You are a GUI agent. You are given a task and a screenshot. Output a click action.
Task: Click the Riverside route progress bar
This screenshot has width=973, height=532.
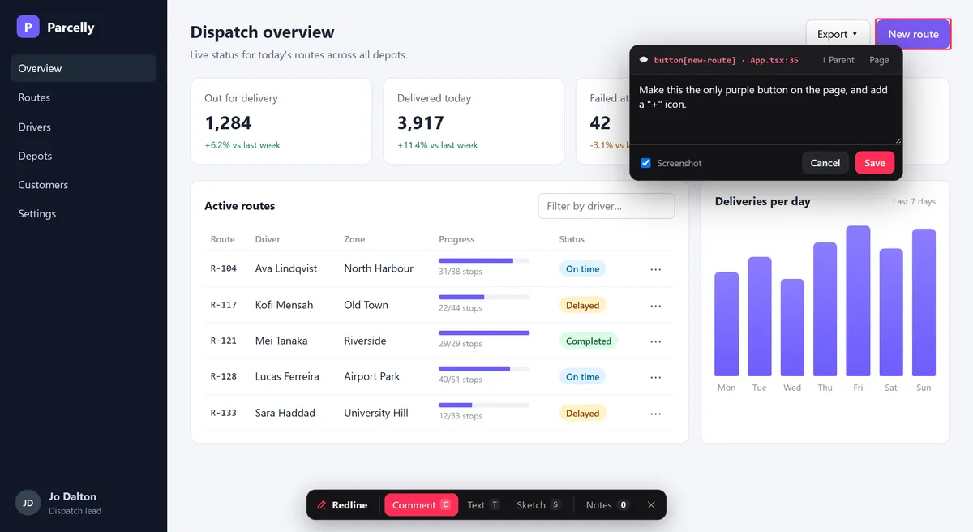[484, 332]
